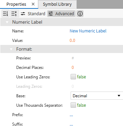Switch to the Symbol Library tab
This screenshot has height=128, width=123.
[57, 4]
